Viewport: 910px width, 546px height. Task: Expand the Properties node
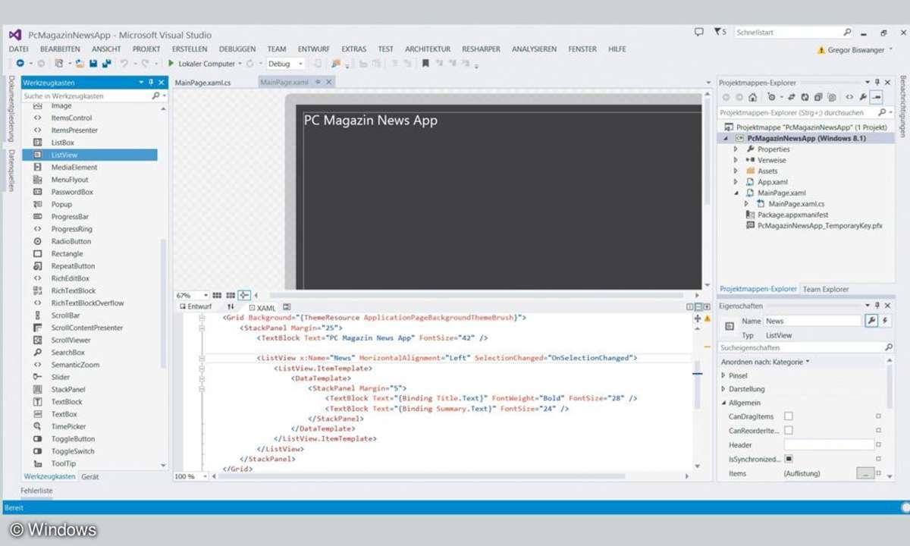point(735,149)
